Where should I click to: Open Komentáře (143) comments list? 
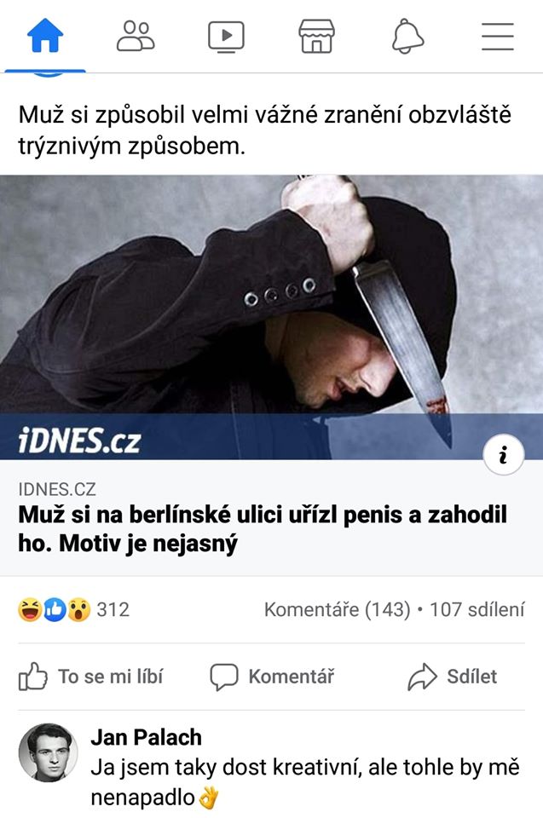click(338, 609)
